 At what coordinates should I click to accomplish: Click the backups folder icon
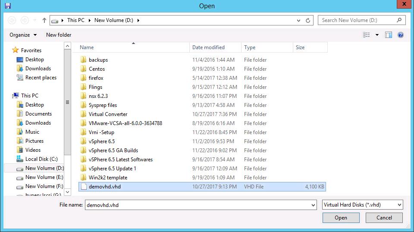(83, 60)
